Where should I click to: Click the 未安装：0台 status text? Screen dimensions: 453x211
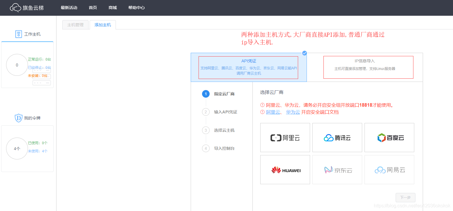(x=38, y=76)
